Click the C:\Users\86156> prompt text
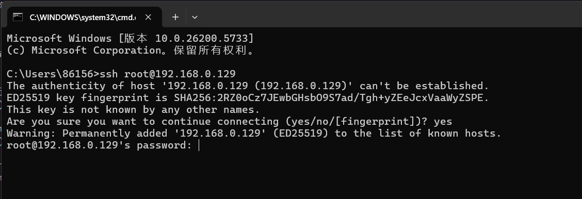This screenshot has height=199, width=582. click(53, 74)
